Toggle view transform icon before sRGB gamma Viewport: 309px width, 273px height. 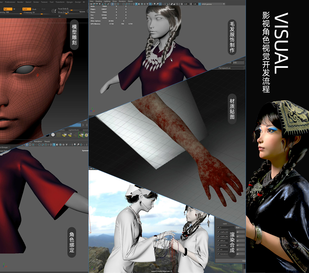(199, 4)
